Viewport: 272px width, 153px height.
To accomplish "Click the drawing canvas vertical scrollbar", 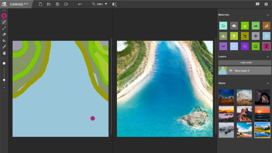I will click(111, 86).
